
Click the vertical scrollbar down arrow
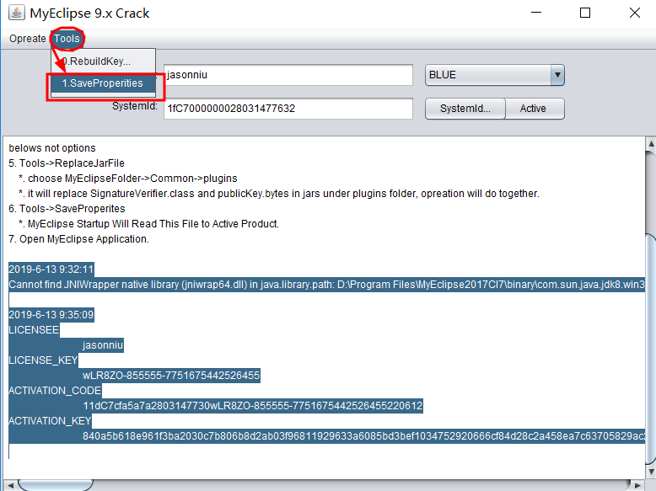(x=651, y=472)
